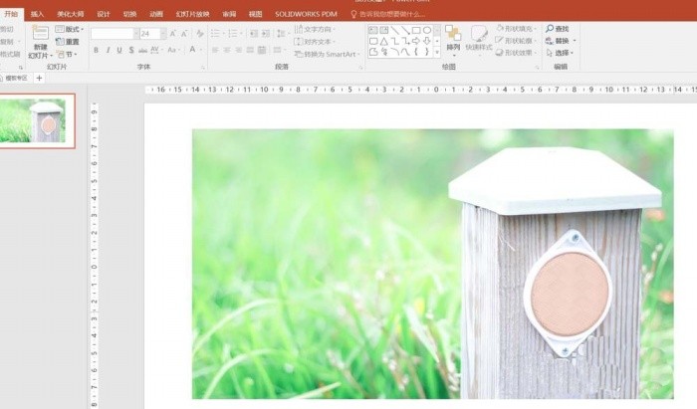Click the Replace (替换) button

pyautogui.click(x=560, y=41)
